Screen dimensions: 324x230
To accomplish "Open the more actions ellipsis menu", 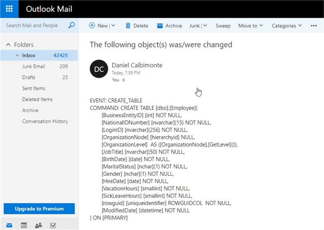I will coord(314,26).
